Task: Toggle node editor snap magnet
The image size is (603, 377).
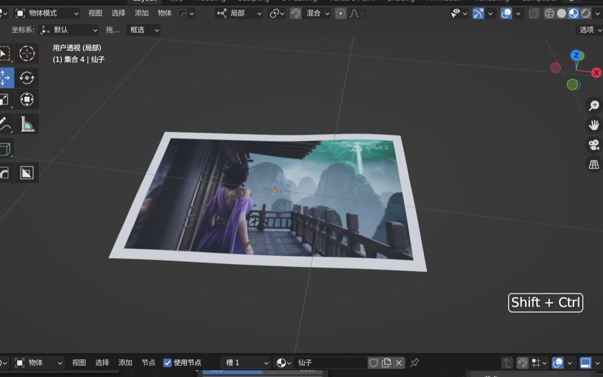Action: 522,363
